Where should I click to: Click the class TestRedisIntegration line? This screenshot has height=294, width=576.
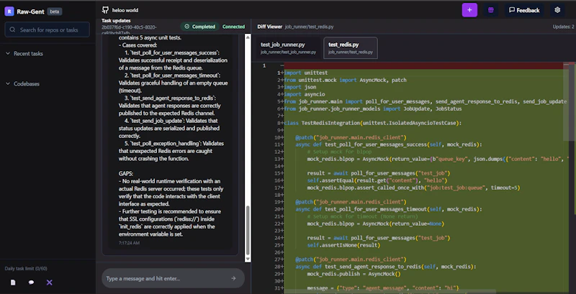[373, 123]
